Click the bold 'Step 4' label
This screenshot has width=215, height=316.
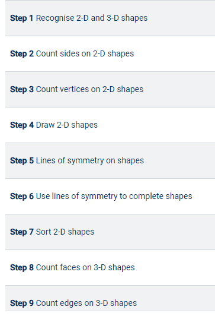(22, 125)
